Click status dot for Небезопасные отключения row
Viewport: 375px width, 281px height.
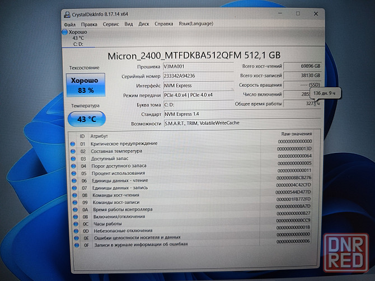pyautogui.click(x=76, y=231)
